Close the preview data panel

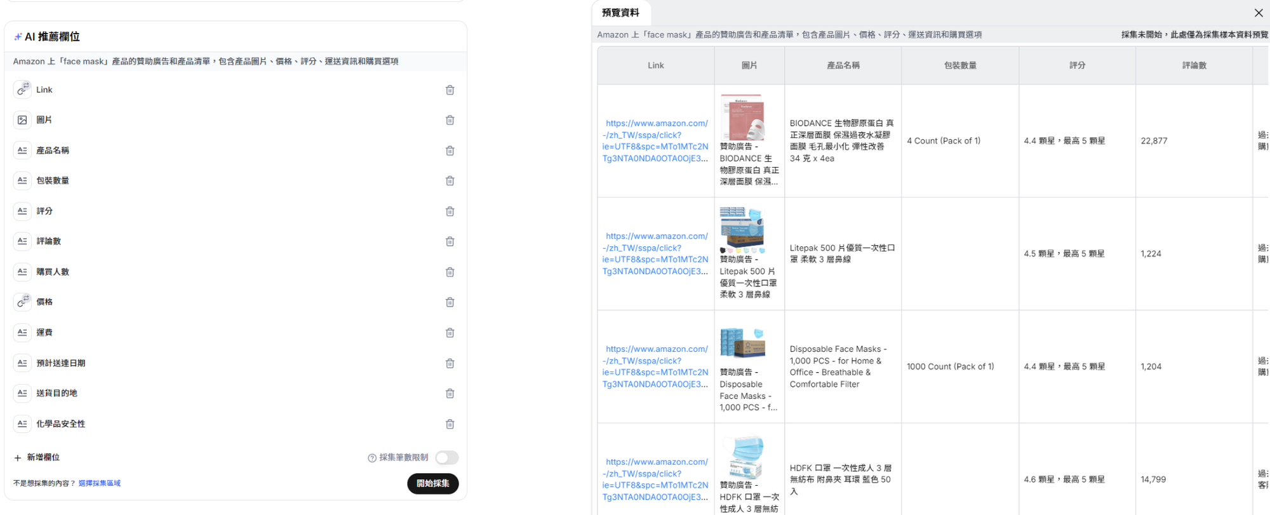pyautogui.click(x=1259, y=13)
